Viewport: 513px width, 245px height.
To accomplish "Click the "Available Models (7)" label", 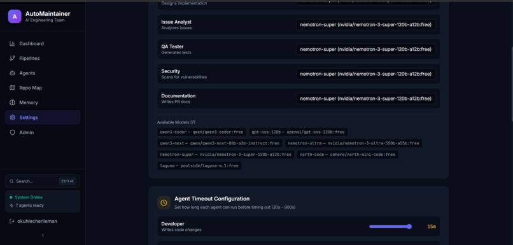I will [x=176, y=122].
